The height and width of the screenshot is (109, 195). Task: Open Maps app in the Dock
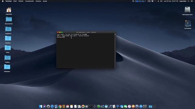coord(79,106)
